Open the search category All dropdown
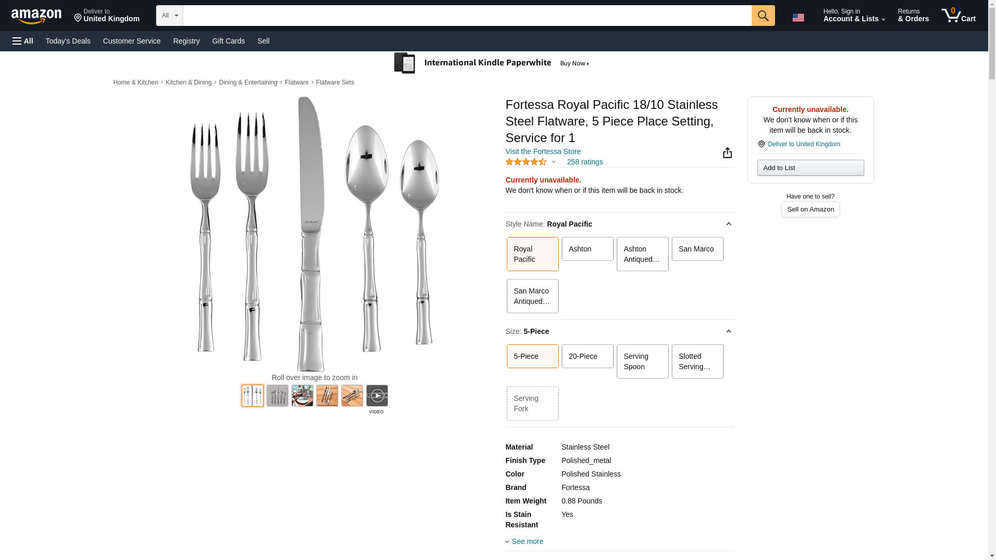The width and height of the screenshot is (996, 560). pos(169,16)
